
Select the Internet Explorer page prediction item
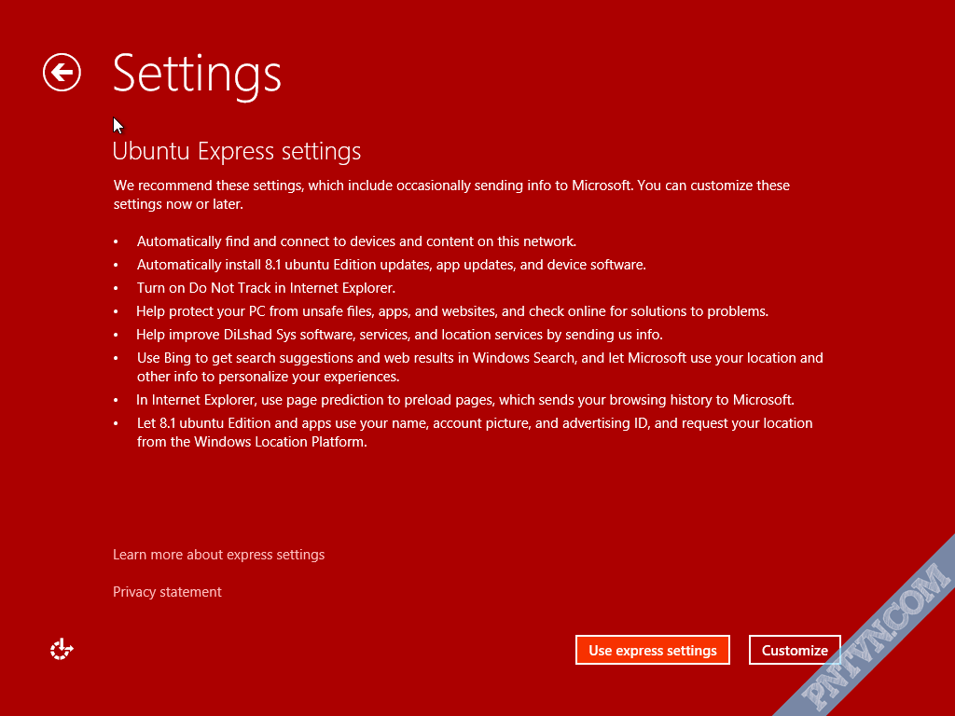tap(464, 400)
